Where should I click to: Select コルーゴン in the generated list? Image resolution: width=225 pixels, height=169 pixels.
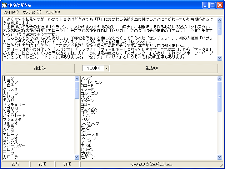point(89,93)
